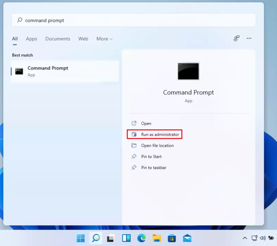Show hidden icons in the system tray
Screen dimensions: 277x246
click(x=244, y=238)
